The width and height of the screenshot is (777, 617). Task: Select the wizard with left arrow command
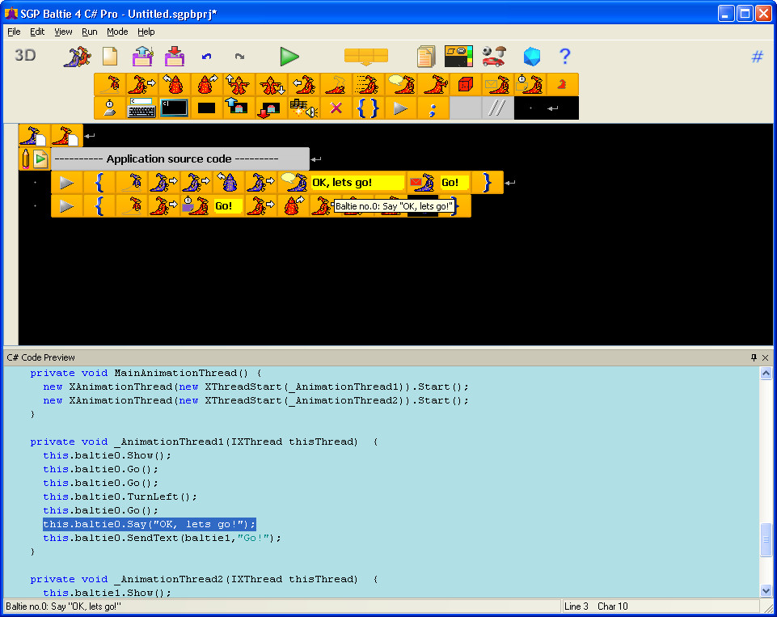(x=303, y=85)
